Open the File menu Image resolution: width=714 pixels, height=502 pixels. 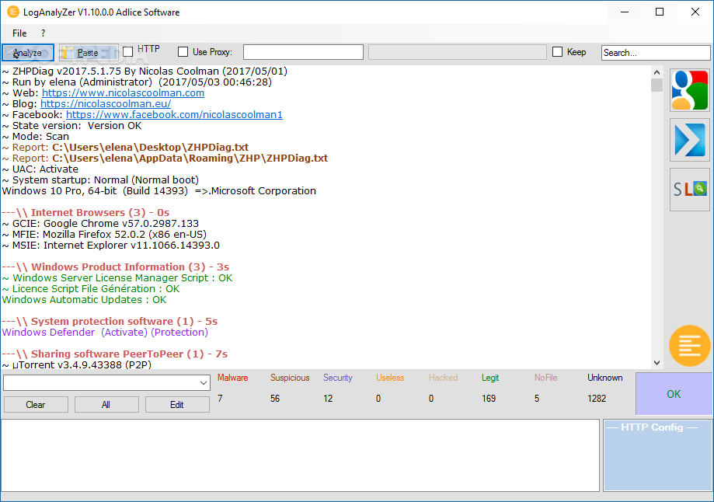pyautogui.click(x=19, y=33)
